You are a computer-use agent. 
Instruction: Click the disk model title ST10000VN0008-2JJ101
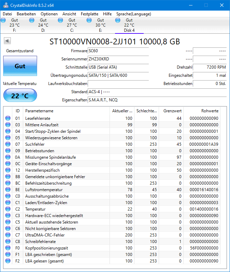92,42
